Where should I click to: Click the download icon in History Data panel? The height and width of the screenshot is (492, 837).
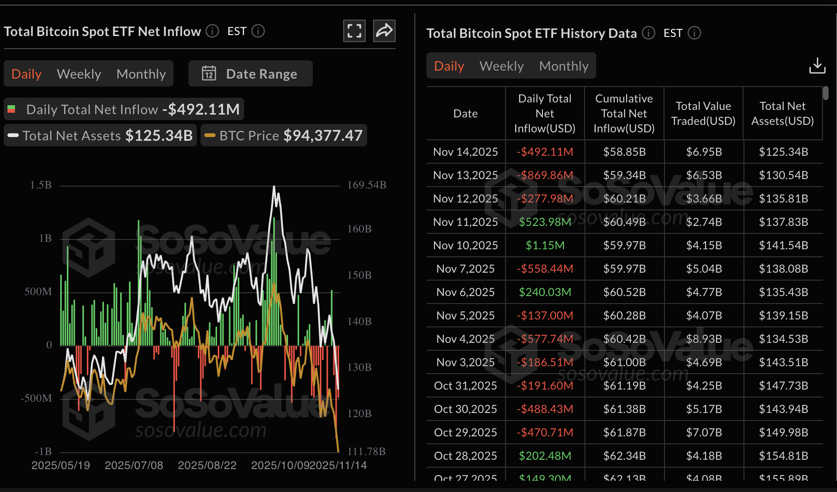tap(817, 65)
